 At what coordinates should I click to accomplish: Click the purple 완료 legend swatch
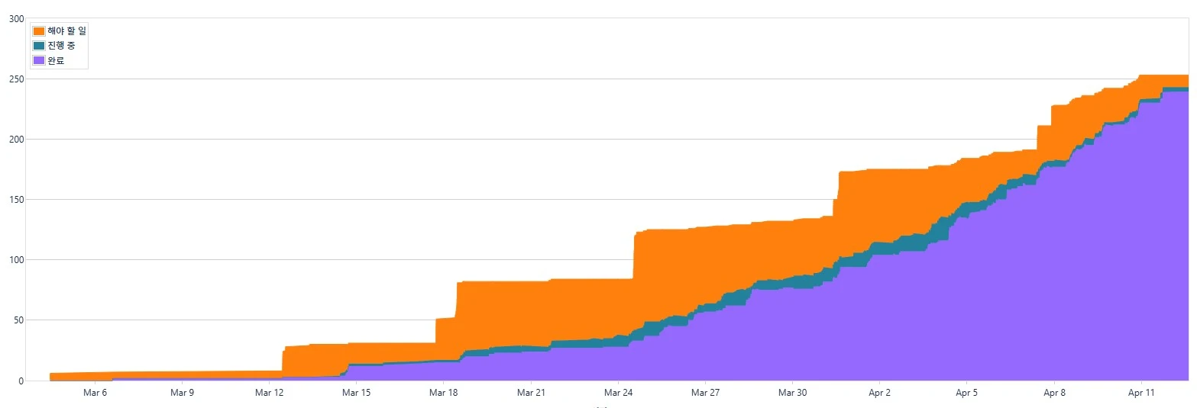pyautogui.click(x=38, y=60)
